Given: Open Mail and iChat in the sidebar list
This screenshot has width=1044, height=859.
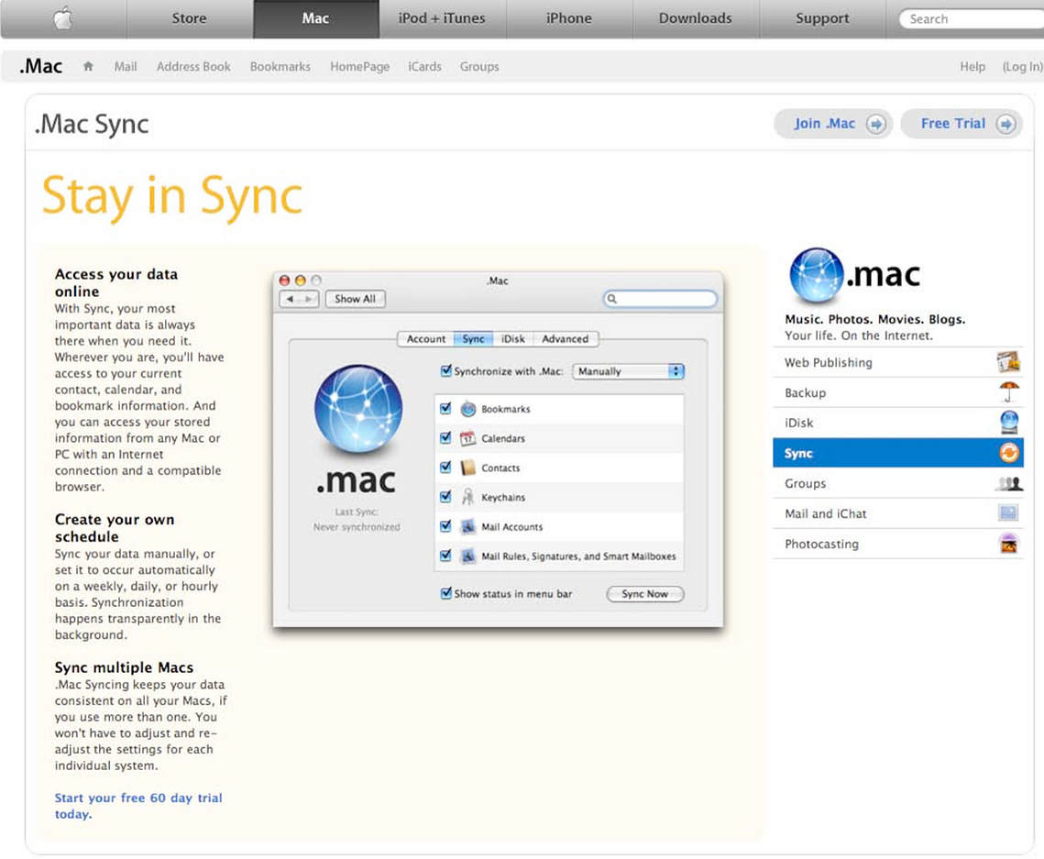Looking at the screenshot, I should tap(897, 513).
